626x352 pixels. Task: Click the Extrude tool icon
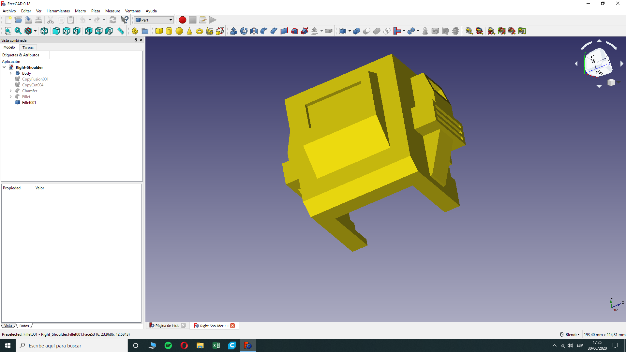click(x=233, y=31)
